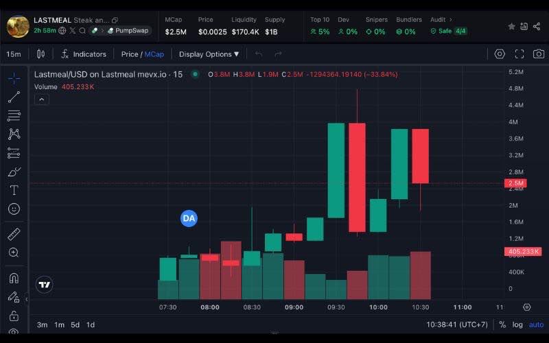Click the search magnifier icon near token name

82,30
